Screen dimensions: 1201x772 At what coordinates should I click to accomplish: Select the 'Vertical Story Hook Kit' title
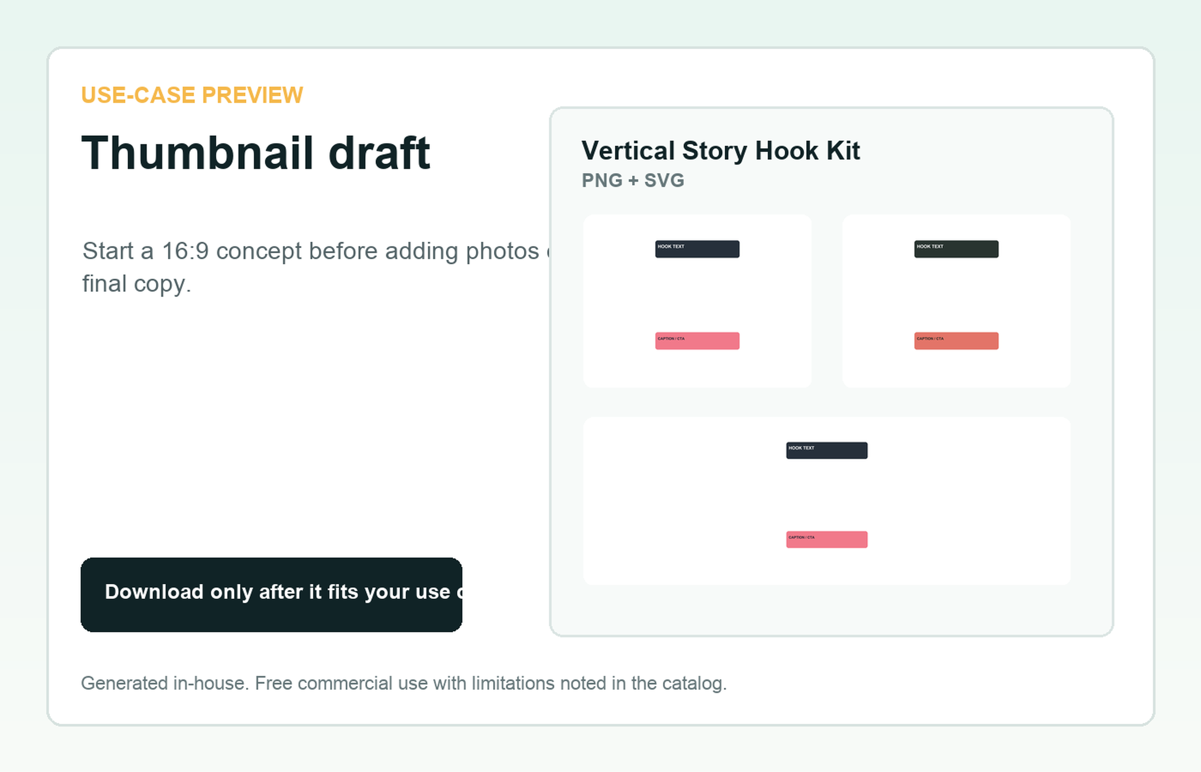[720, 151]
